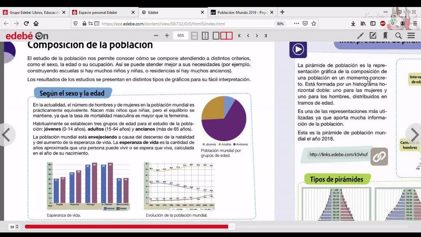
Task: Open the browser library
Action: (363, 23)
